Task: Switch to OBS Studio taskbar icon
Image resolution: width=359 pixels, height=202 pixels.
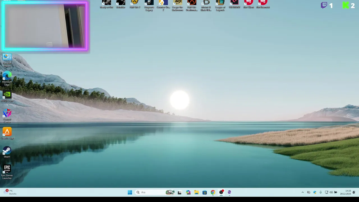Action: 221,192
